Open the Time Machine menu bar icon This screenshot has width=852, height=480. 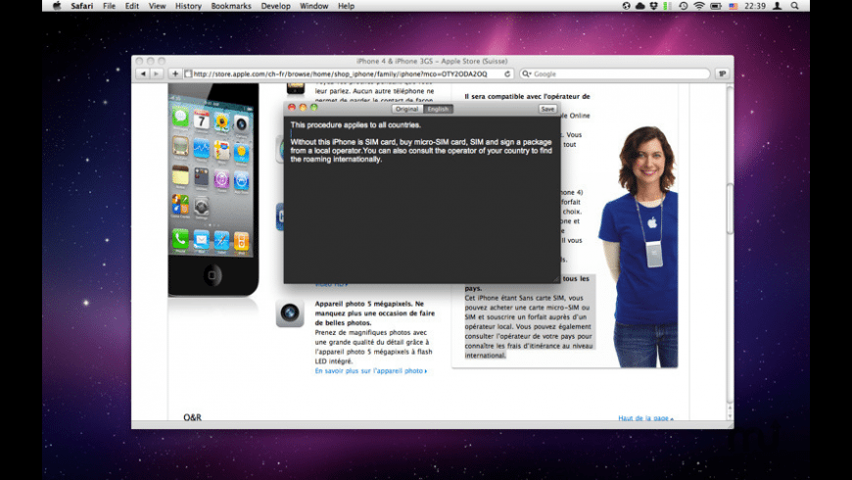[x=684, y=6]
